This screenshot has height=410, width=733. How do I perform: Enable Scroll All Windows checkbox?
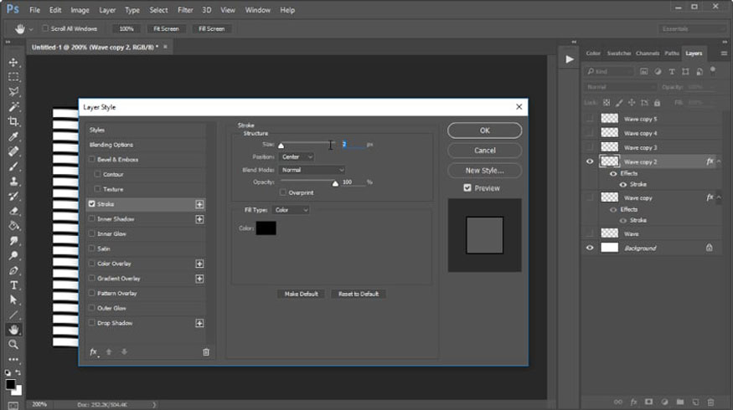pyautogui.click(x=45, y=28)
